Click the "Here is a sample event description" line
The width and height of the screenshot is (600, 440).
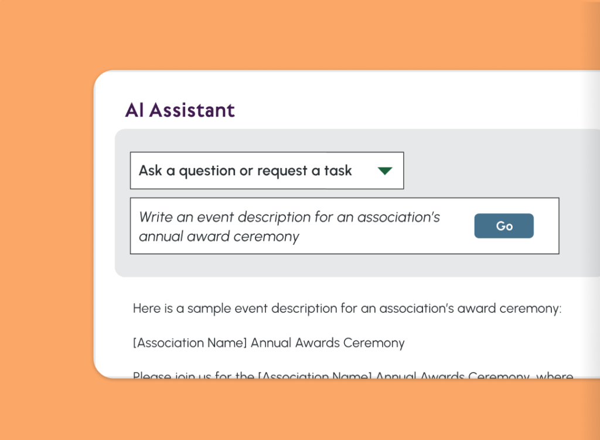347,308
